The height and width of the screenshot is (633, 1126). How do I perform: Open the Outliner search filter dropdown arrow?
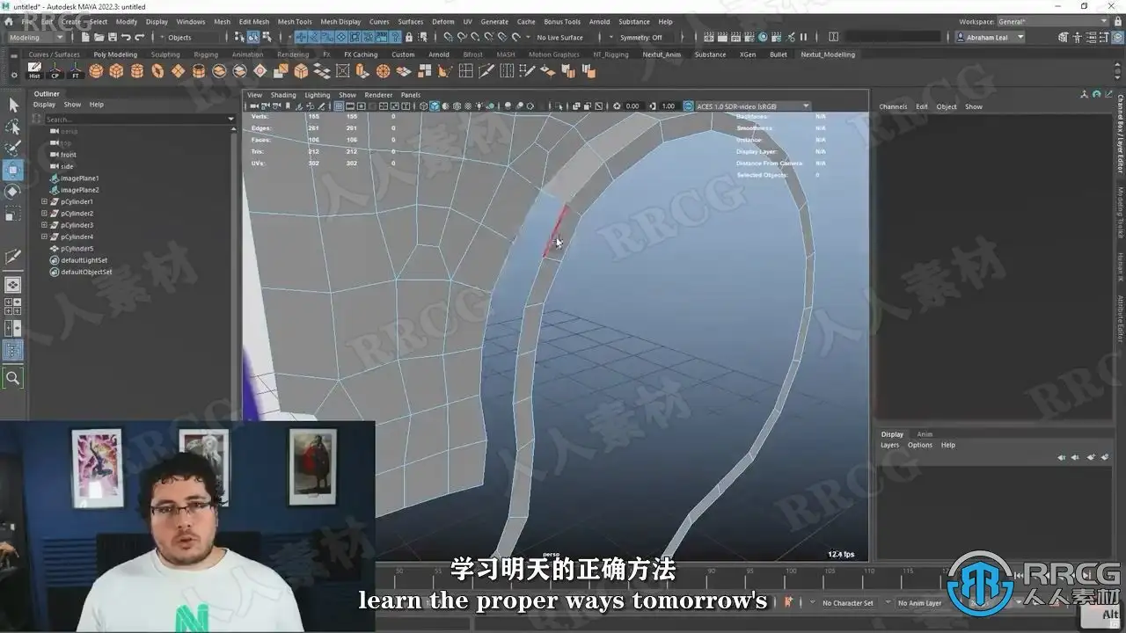[x=231, y=119]
